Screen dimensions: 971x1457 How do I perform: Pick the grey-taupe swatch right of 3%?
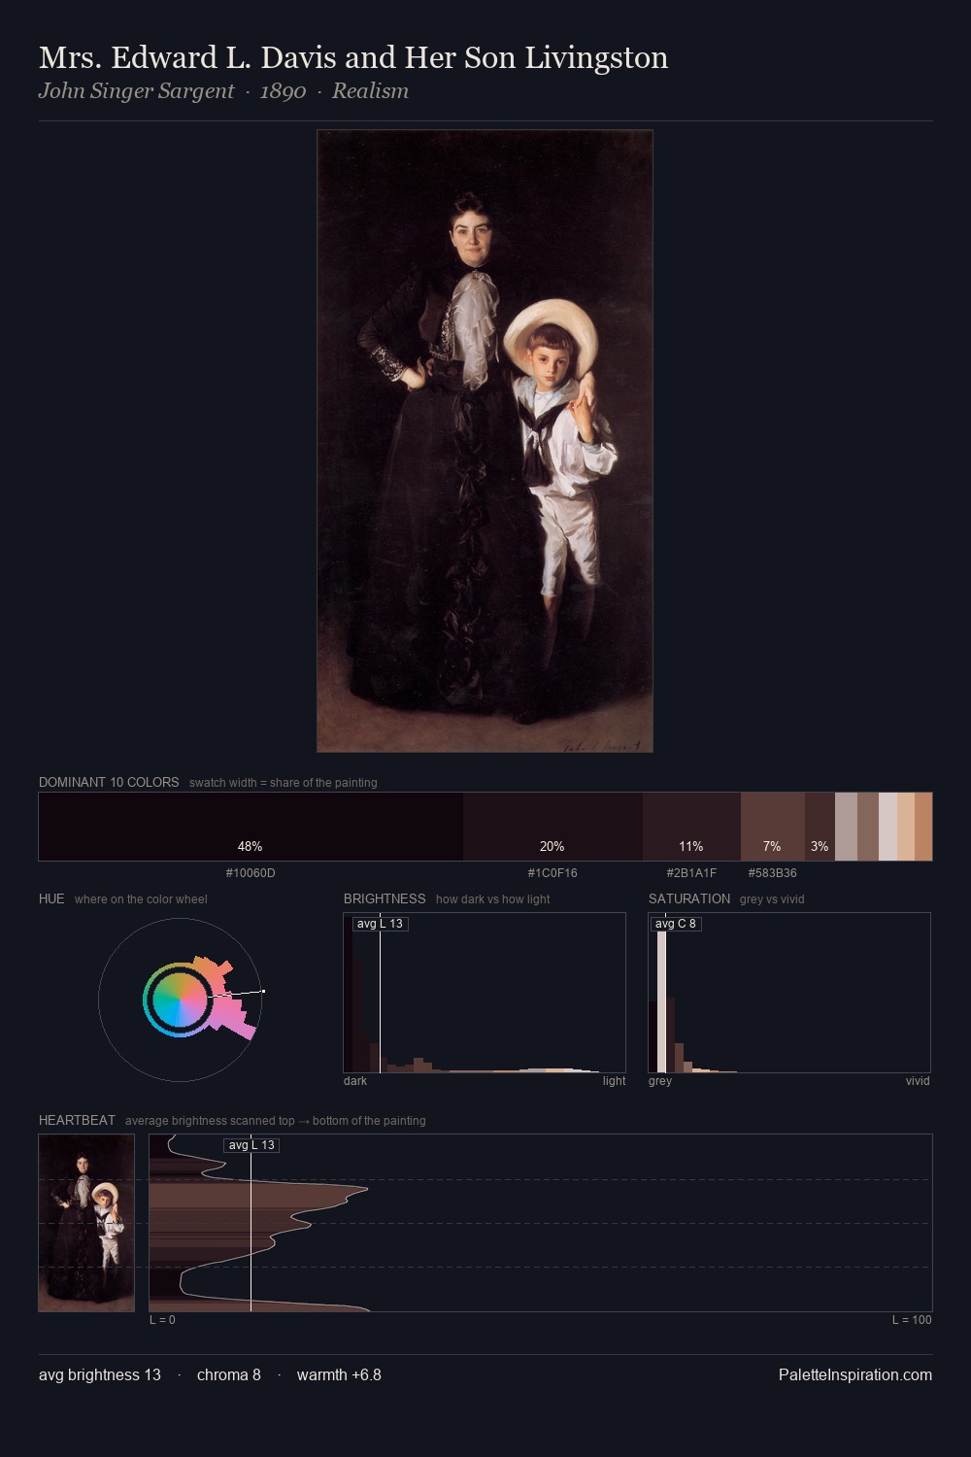click(x=846, y=827)
